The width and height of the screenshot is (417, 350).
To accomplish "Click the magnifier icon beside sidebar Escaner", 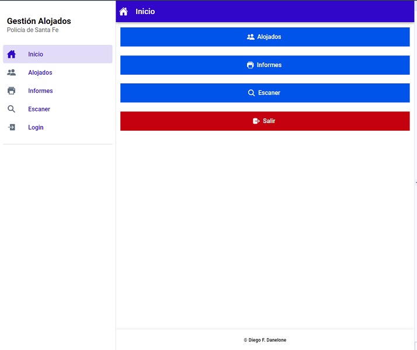I will [x=11, y=109].
